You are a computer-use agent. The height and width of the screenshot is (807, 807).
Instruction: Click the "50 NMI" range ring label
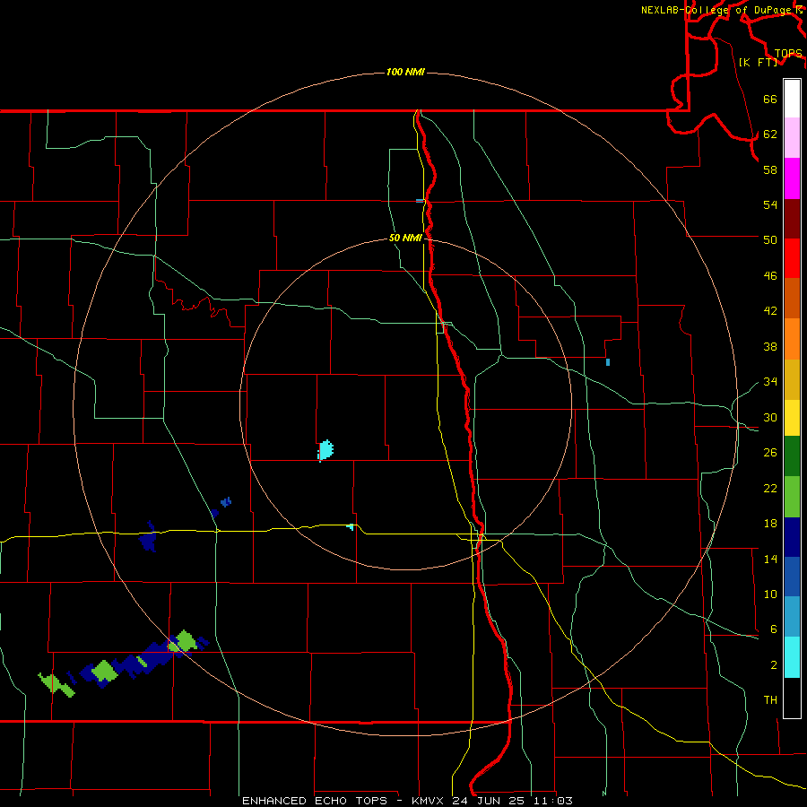405,238
